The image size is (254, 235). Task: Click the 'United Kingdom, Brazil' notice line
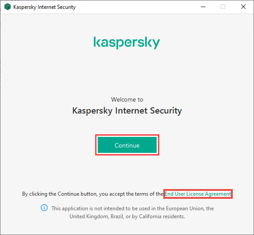(127, 216)
